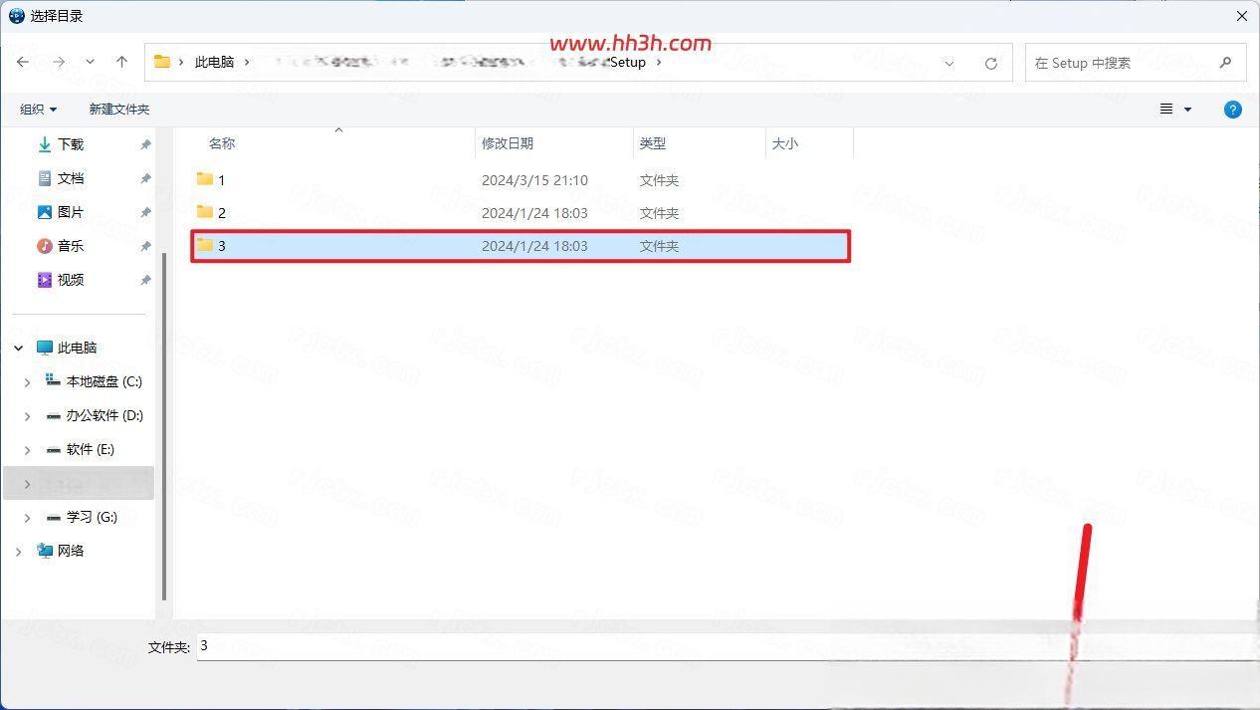Refresh the current folder view
Viewport: 1260px width, 710px height.
(x=990, y=63)
